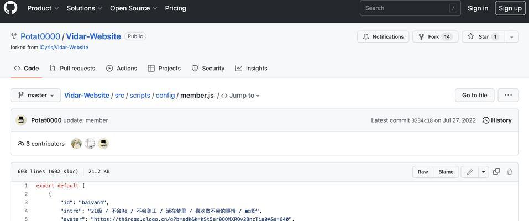Open the Pricing page
This screenshot has height=221, width=529.
click(x=175, y=8)
